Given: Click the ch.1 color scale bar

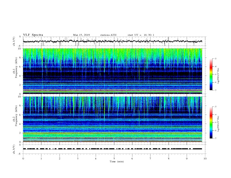Looking at the screenshot, I should point(211,74).
